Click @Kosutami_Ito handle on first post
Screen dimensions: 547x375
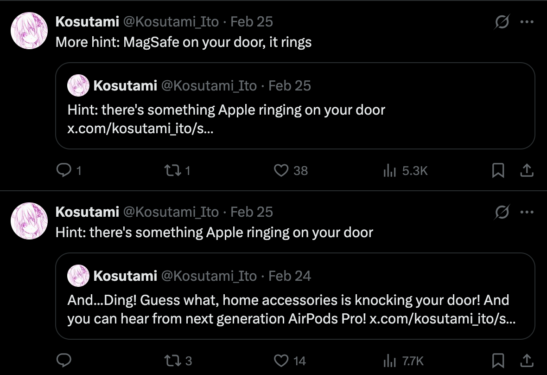170,22
